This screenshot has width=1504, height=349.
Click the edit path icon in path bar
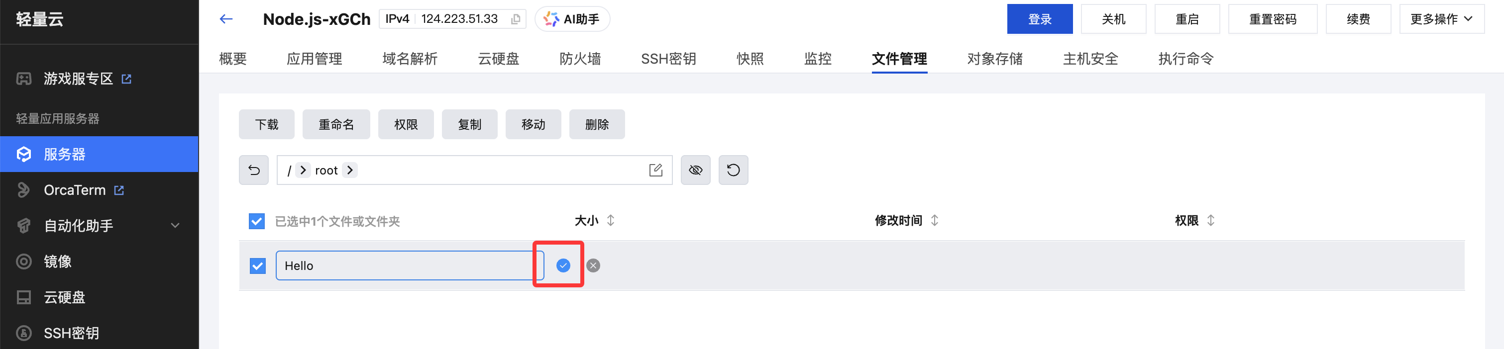pos(655,170)
